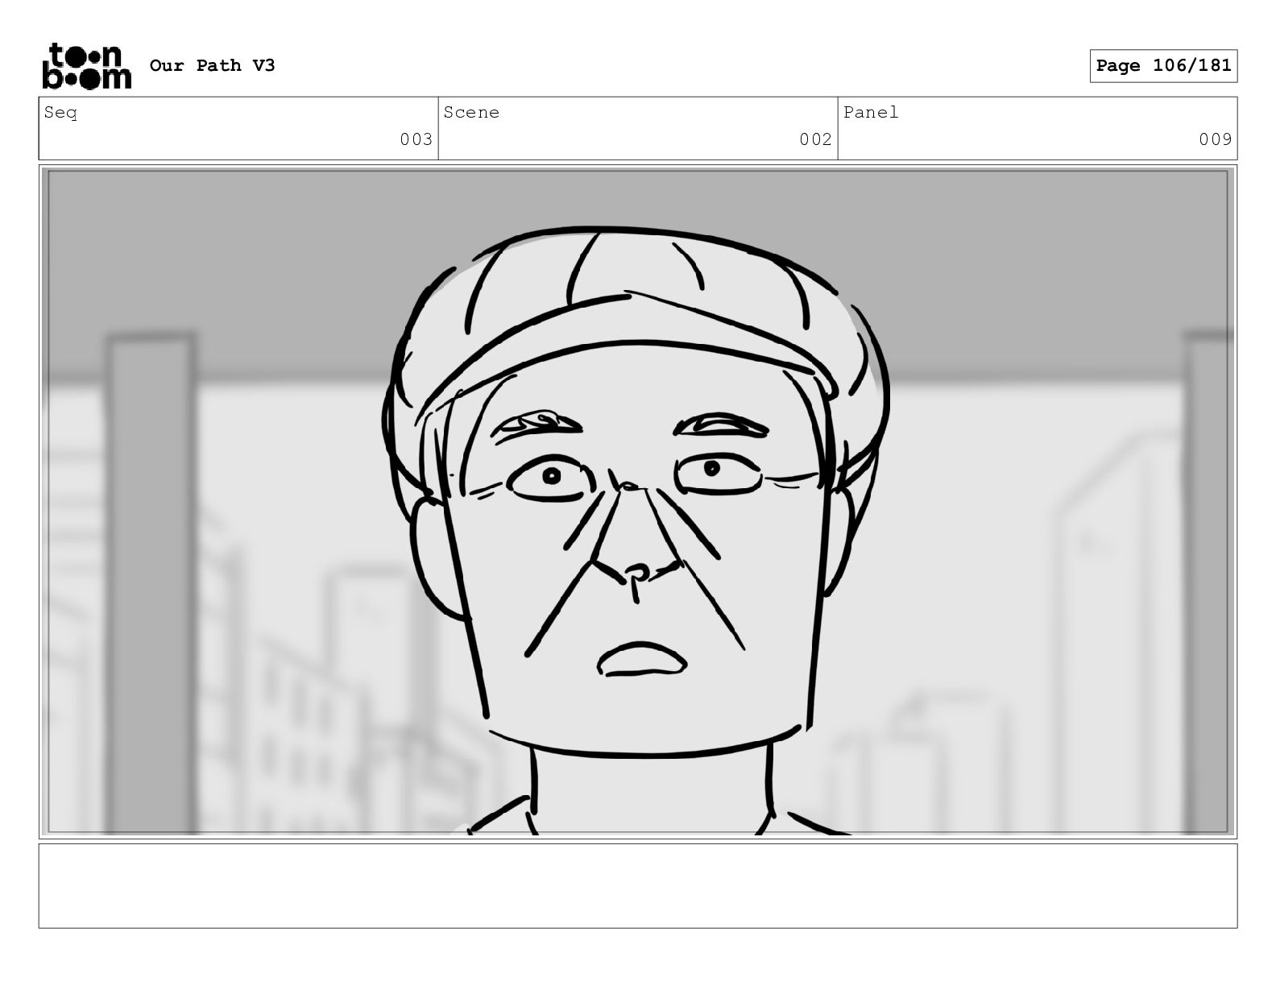Screen dimensions: 1276x986
Task: Select the panel number '009'
Action: pos(1215,139)
